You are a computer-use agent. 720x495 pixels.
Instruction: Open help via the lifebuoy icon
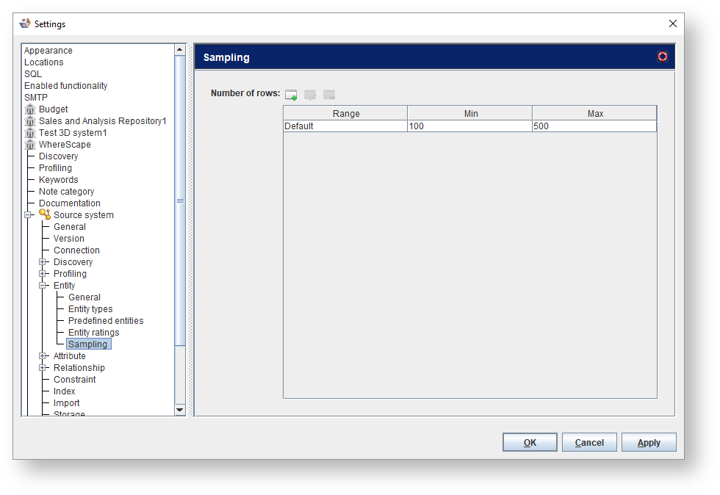662,57
